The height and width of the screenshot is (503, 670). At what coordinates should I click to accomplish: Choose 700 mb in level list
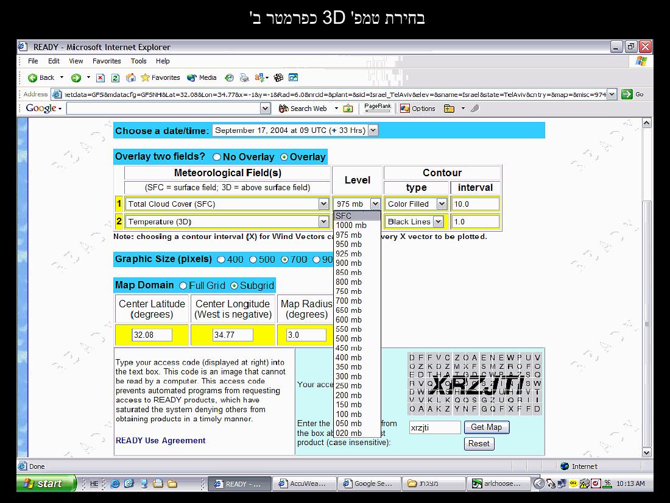pyautogui.click(x=357, y=301)
